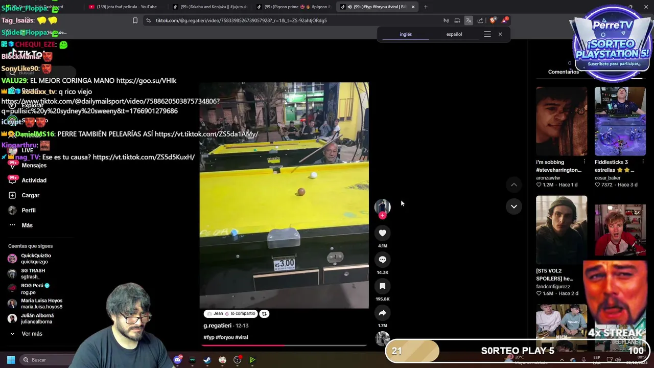Switch to Takaba and Kenjaku tab
The height and width of the screenshot is (368, 654).
(209, 7)
